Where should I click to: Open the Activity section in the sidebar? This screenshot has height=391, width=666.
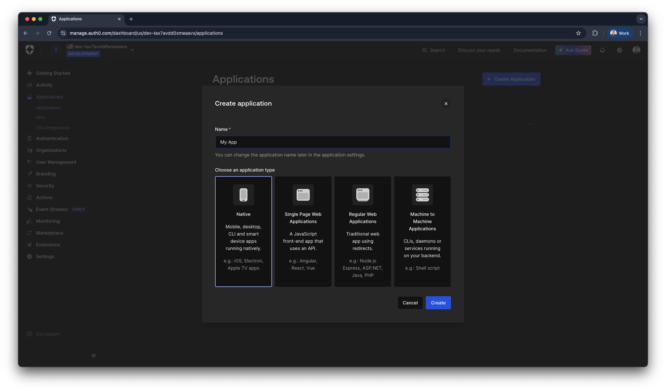click(x=44, y=85)
